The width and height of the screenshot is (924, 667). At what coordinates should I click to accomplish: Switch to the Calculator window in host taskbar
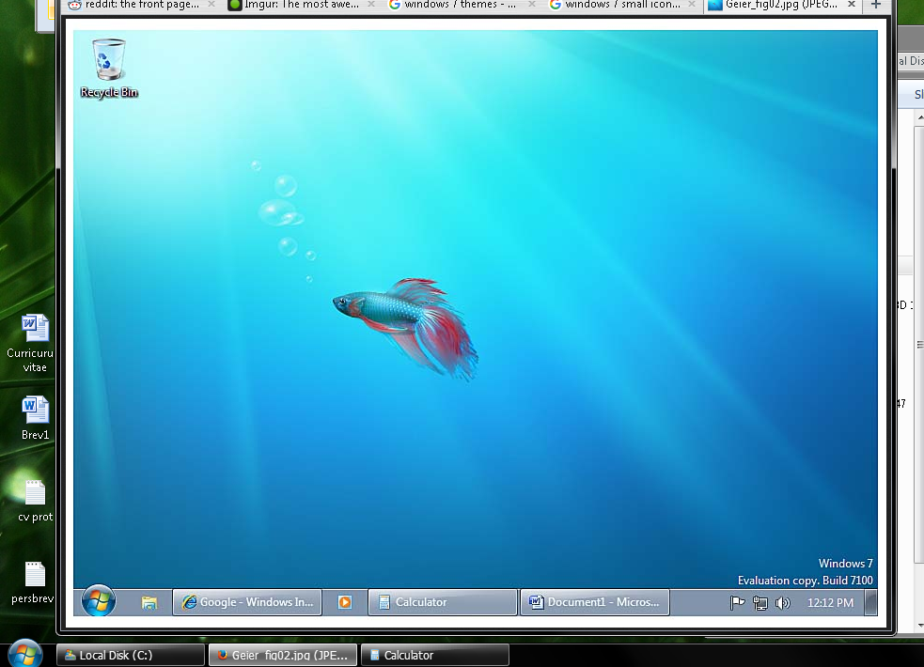click(435, 655)
